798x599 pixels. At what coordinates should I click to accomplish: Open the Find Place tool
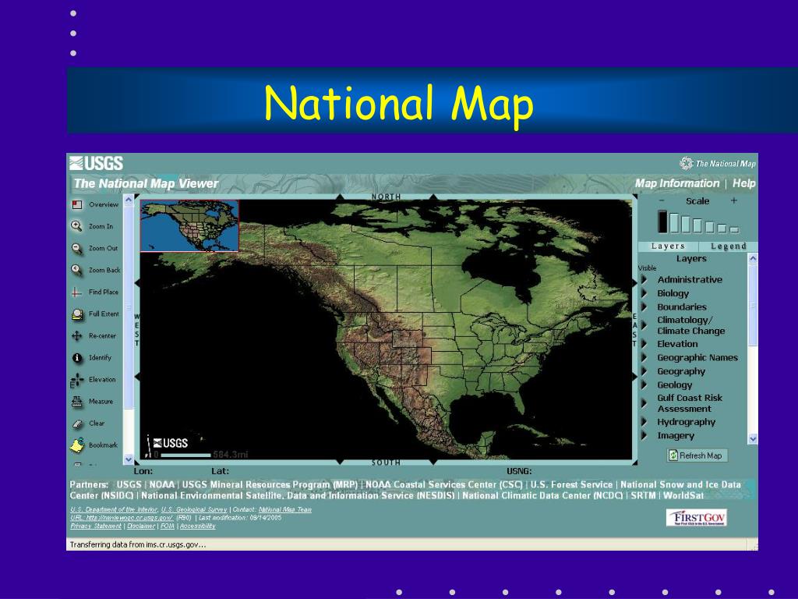click(x=77, y=292)
